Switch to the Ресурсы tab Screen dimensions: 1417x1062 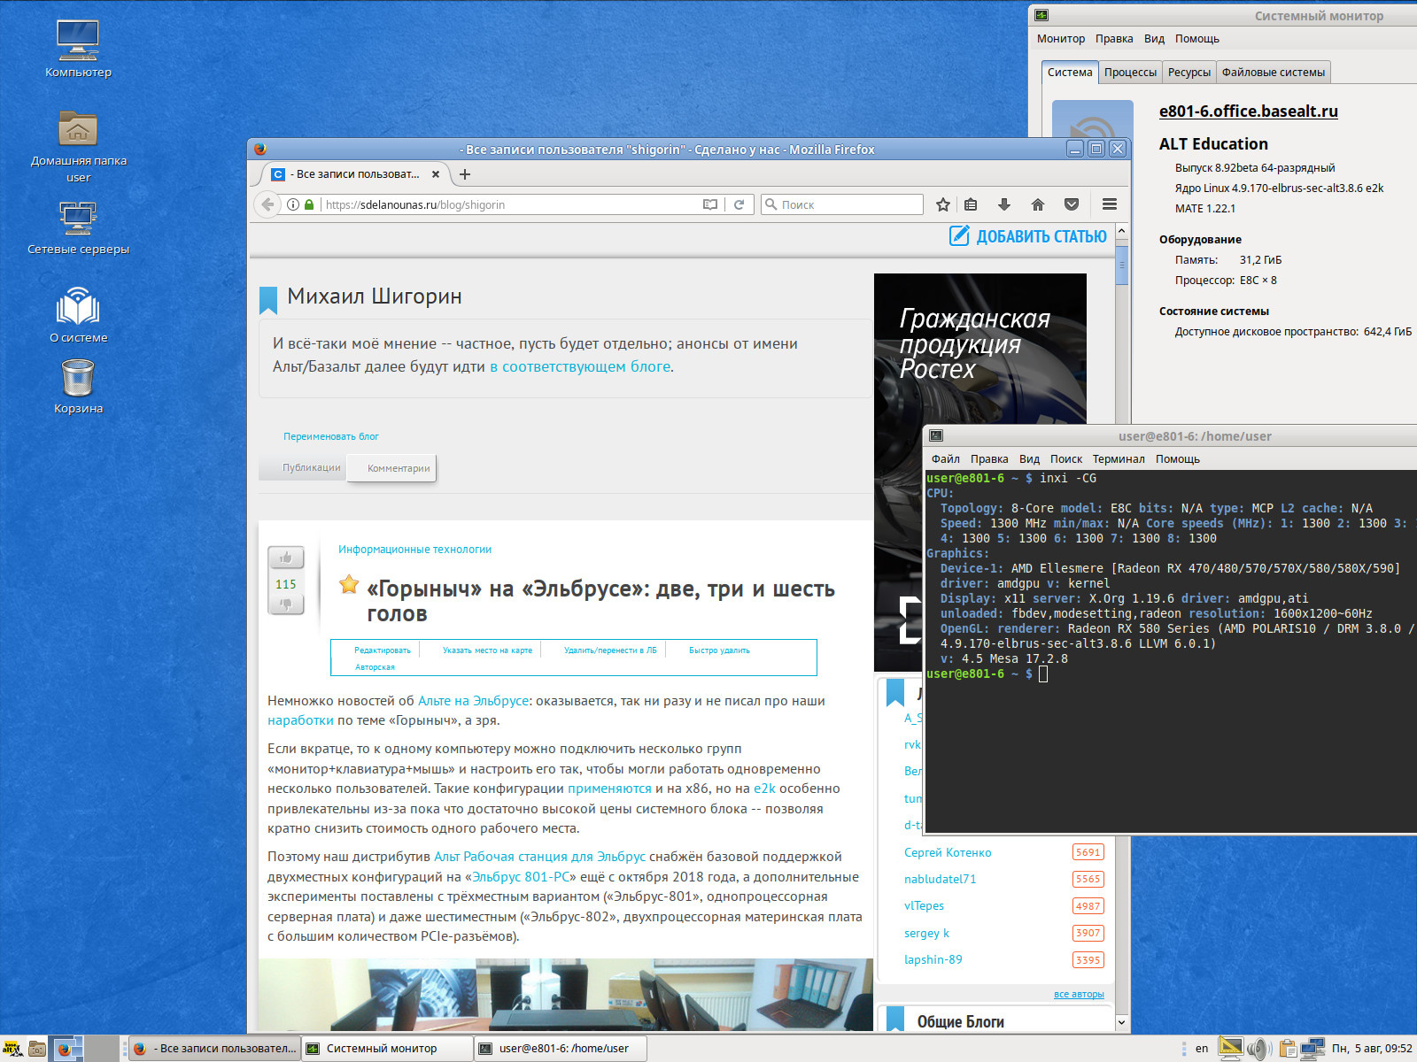(1189, 73)
